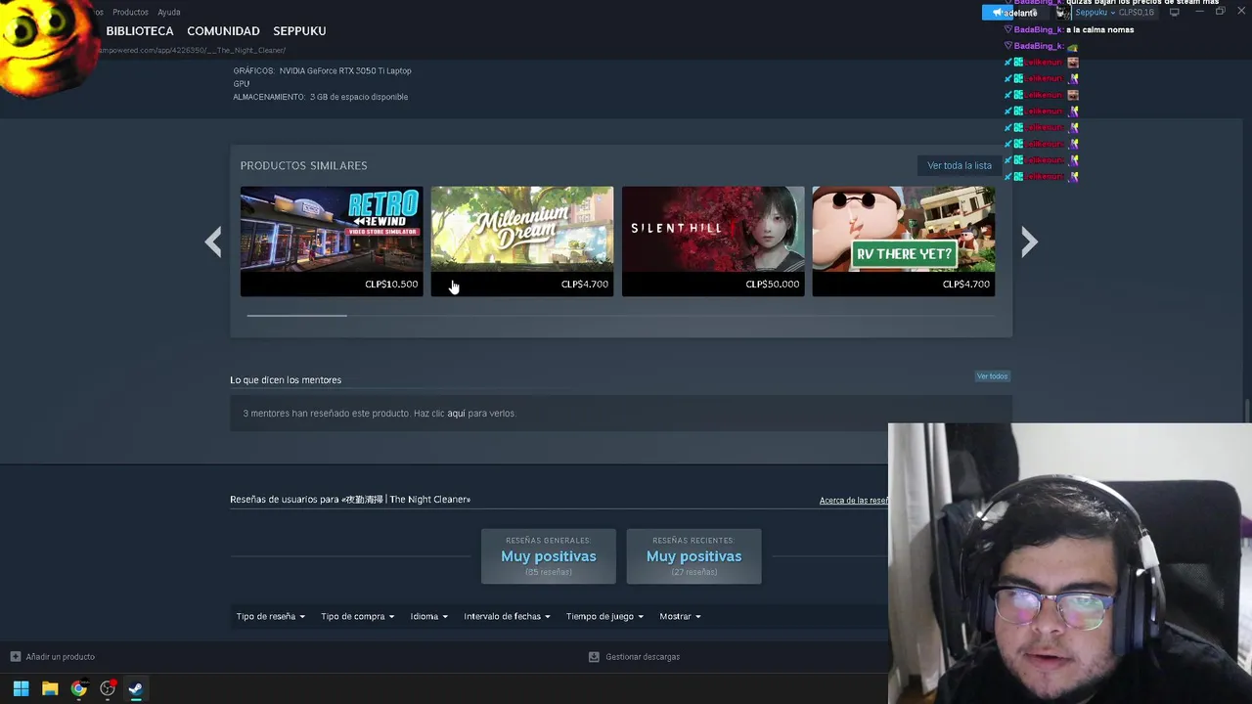Open OBS Studio from the taskbar
1252x704 pixels.
click(x=108, y=688)
